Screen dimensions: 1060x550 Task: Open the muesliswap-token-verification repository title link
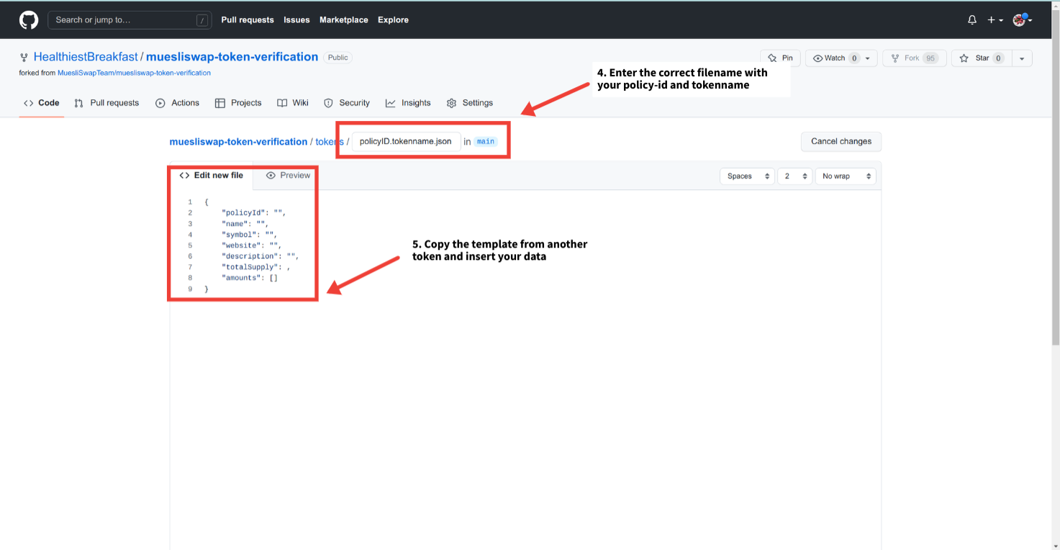[232, 57]
